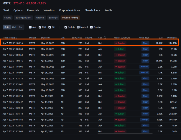Switch to the Chart tab
The height and width of the screenshot is (140, 181).
(x=6, y=10)
